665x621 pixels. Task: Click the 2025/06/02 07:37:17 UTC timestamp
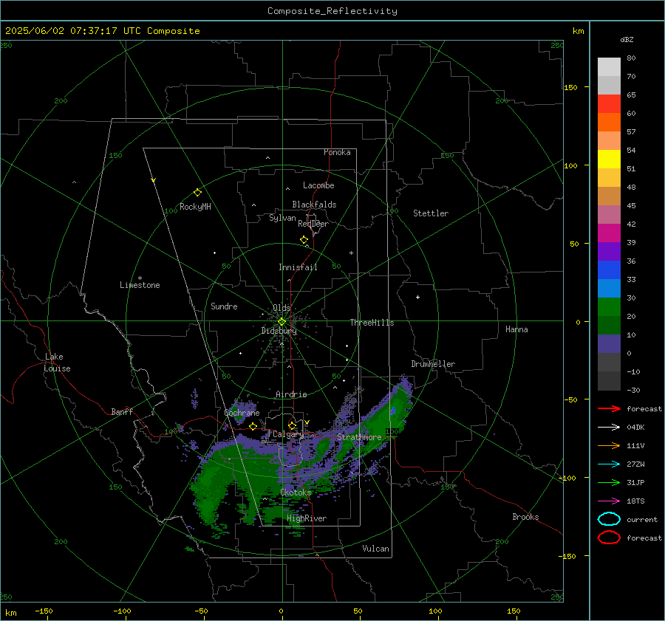[x=68, y=31]
